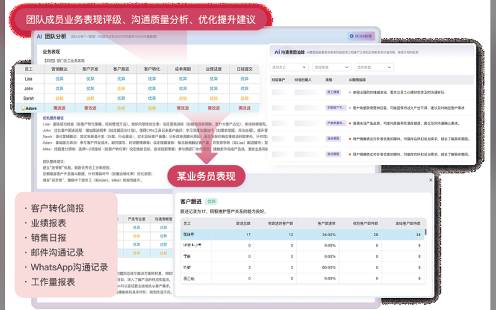496x310 pixels.
Task: Click the 客户跟进 column header in the performance table
Action: point(121,69)
